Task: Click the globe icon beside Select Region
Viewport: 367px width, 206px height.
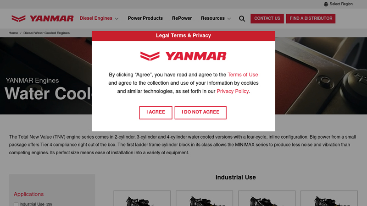Action: [326, 4]
